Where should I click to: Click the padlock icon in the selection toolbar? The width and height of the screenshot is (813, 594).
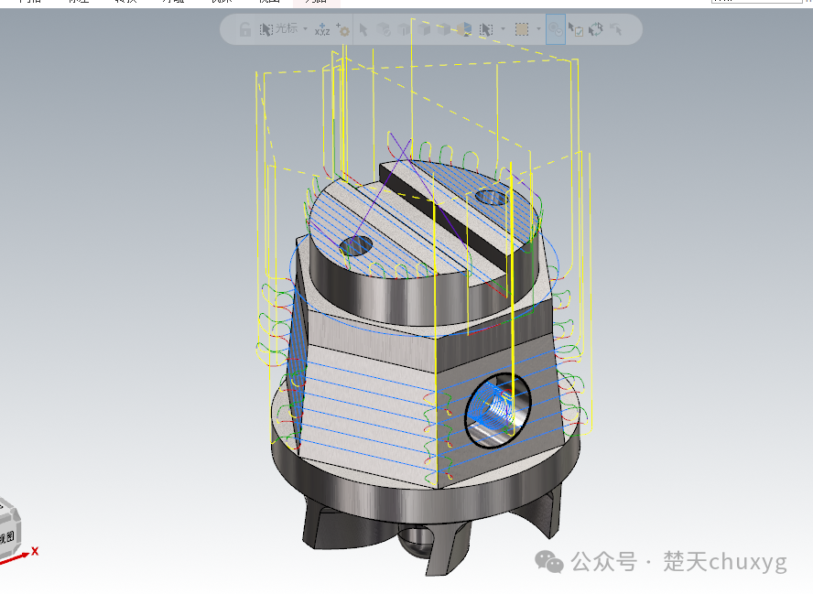[245, 29]
